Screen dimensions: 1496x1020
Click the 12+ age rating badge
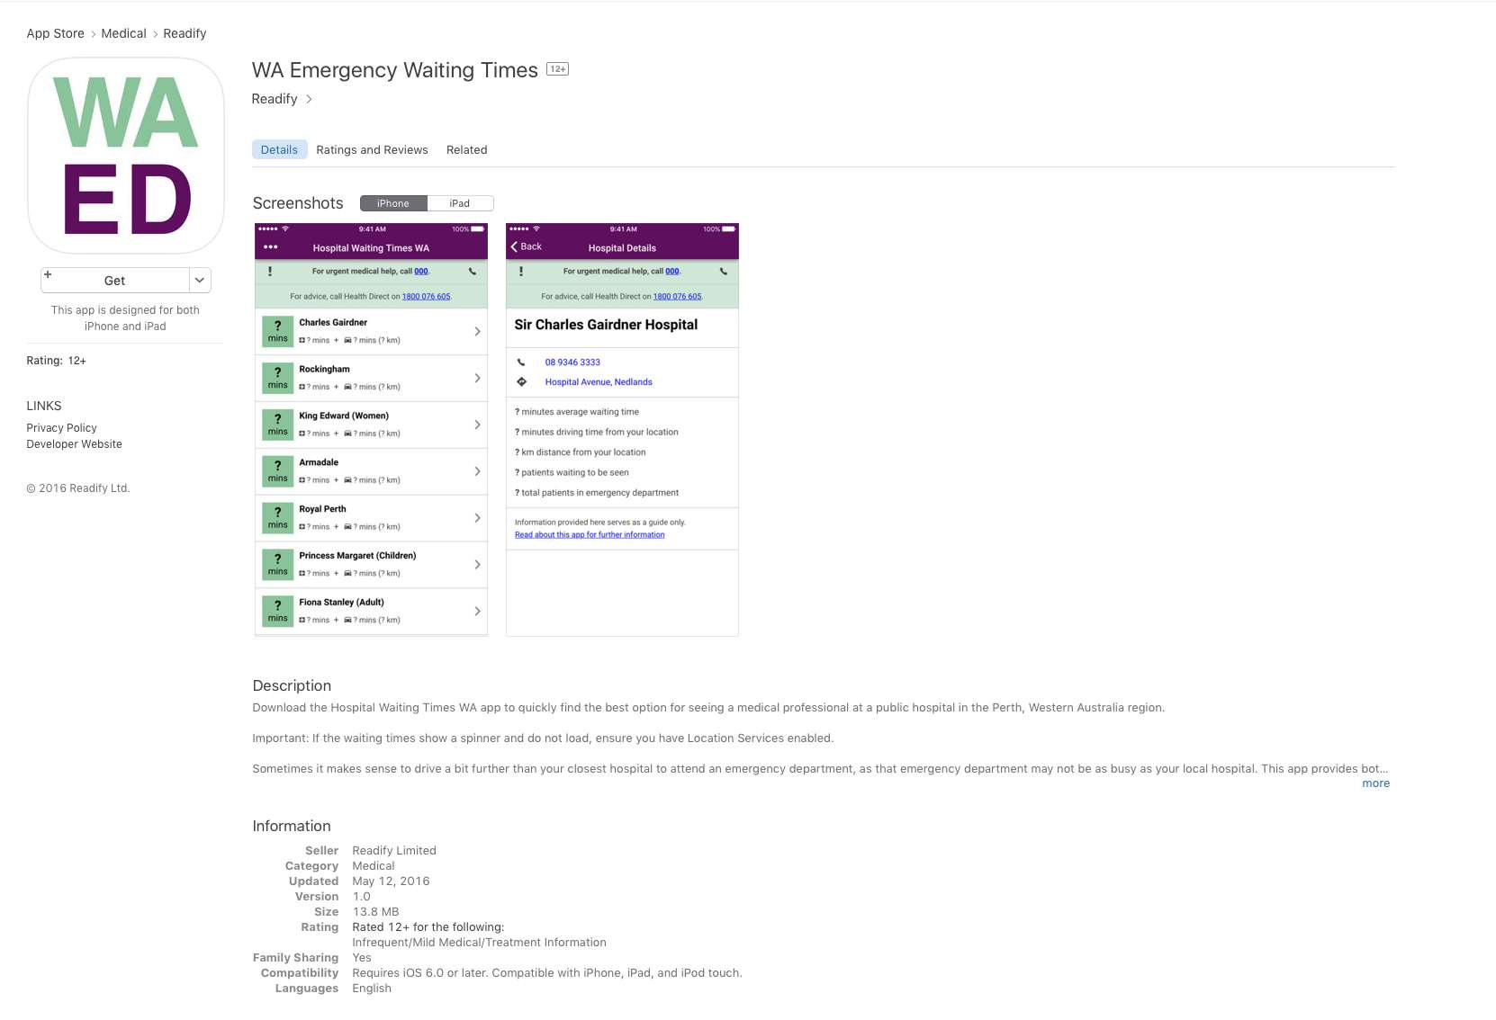click(558, 69)
